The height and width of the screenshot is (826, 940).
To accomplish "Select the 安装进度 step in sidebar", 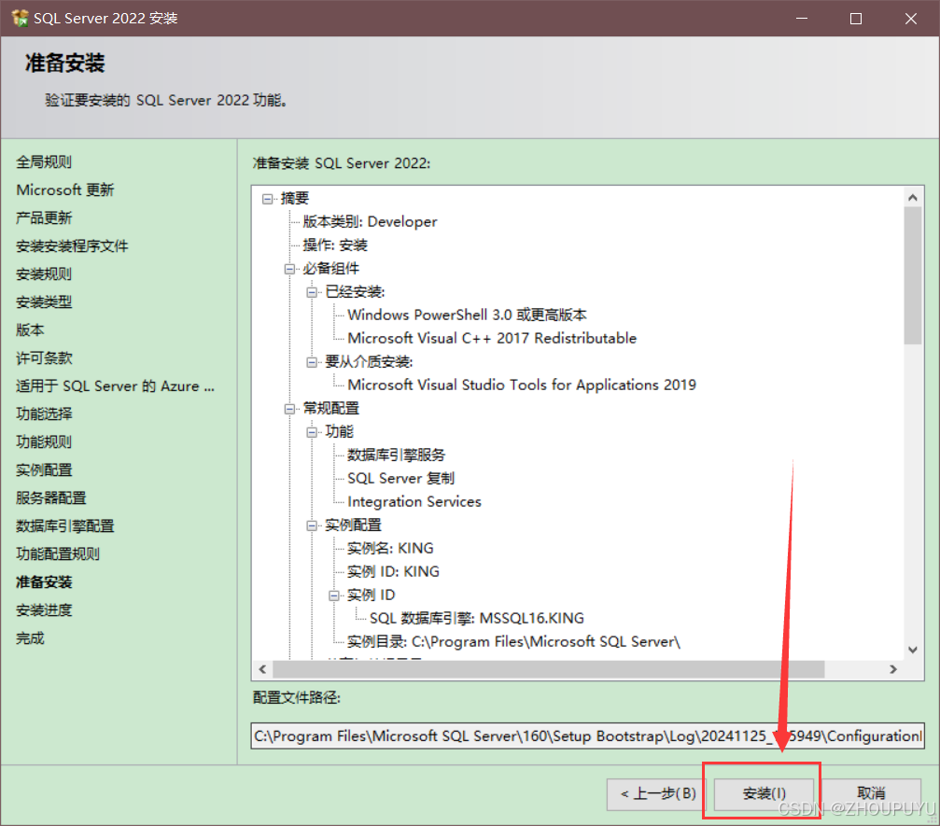I will 44,610.
